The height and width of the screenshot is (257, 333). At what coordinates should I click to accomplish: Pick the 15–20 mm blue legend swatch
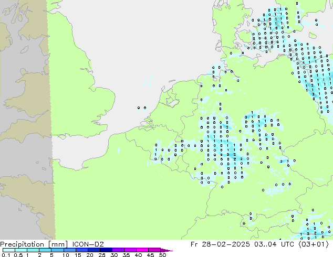[82, 250]
